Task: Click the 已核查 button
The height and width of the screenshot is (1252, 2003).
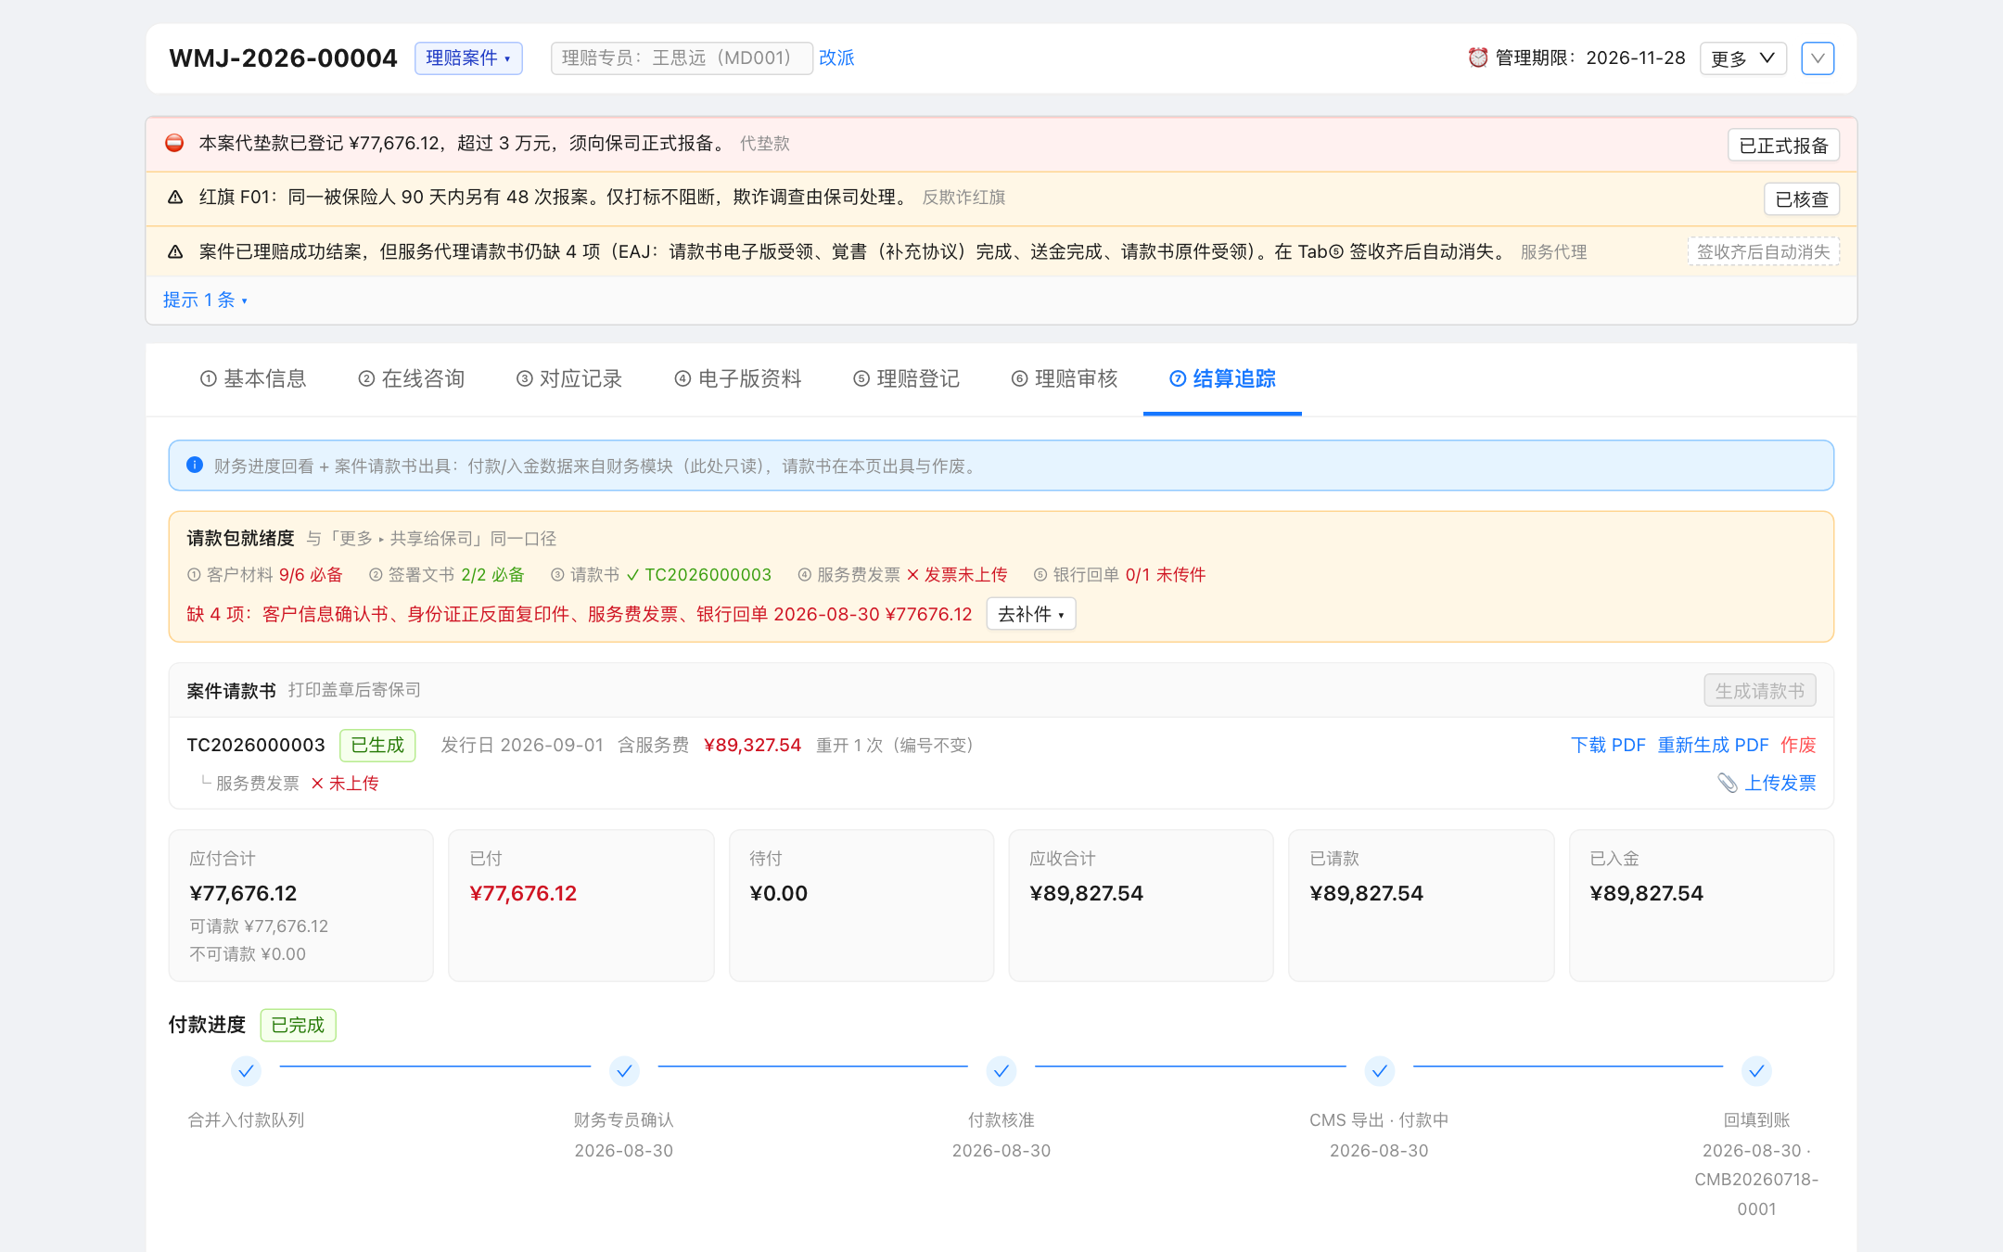Action: (1802, 199)
